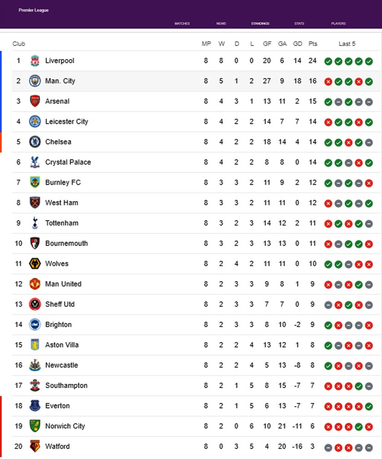Image resolution: width=382 pixels, height=459 pixels.
Task: Click the Man United club crest
Action: pyautogui.click(x=35, y=284)
